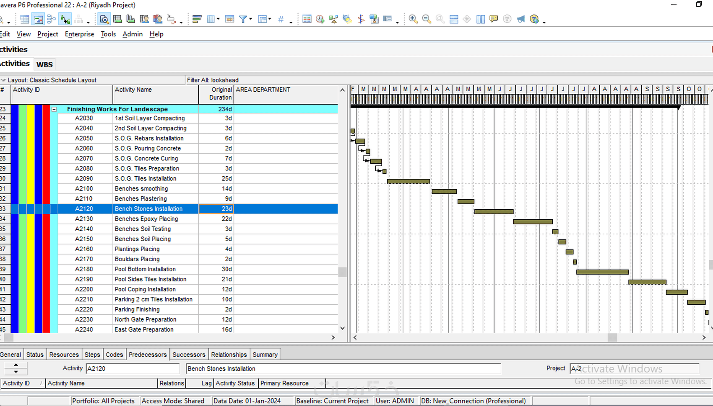Viewport: 713px width, 406px height.
Task: Click the Zoom In magnifier
Action: pyautogui.click(x=413, y=19)
